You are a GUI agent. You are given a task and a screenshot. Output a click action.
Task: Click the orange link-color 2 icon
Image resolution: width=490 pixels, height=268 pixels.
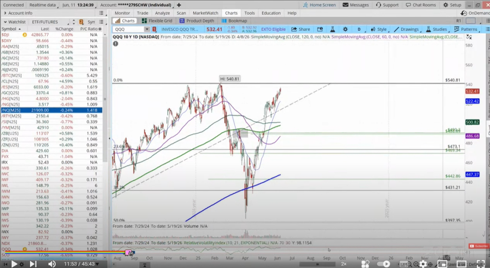coord(81,22)
